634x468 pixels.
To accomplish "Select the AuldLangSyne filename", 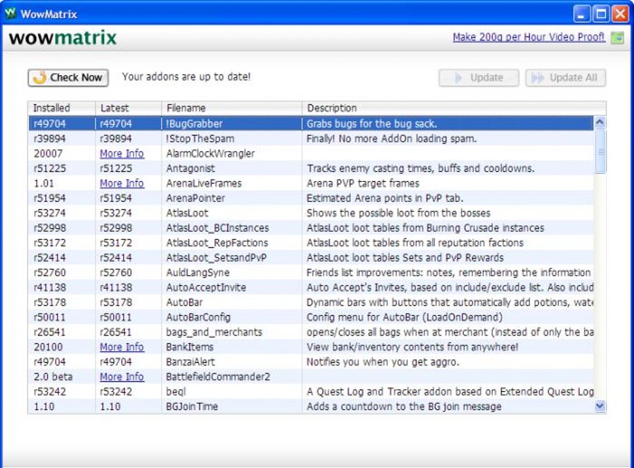I will coord(198,273).
